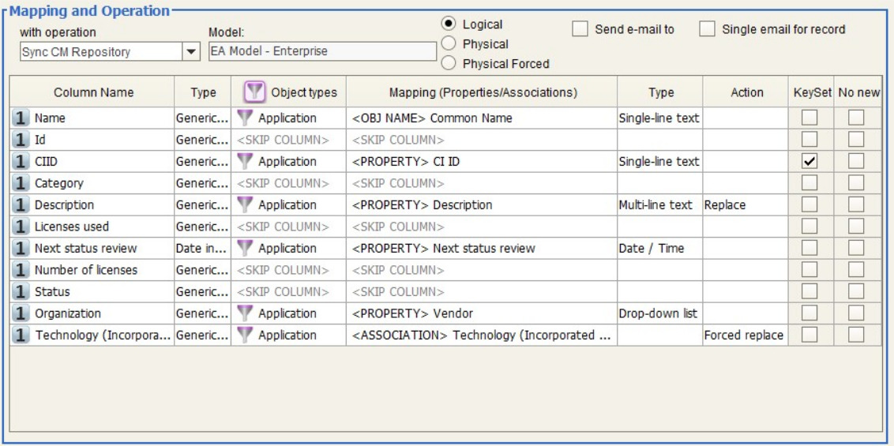894x446 pixels.
Task: Uncheck the KeySet checkbox for CIID
Action: coord(809,162)
